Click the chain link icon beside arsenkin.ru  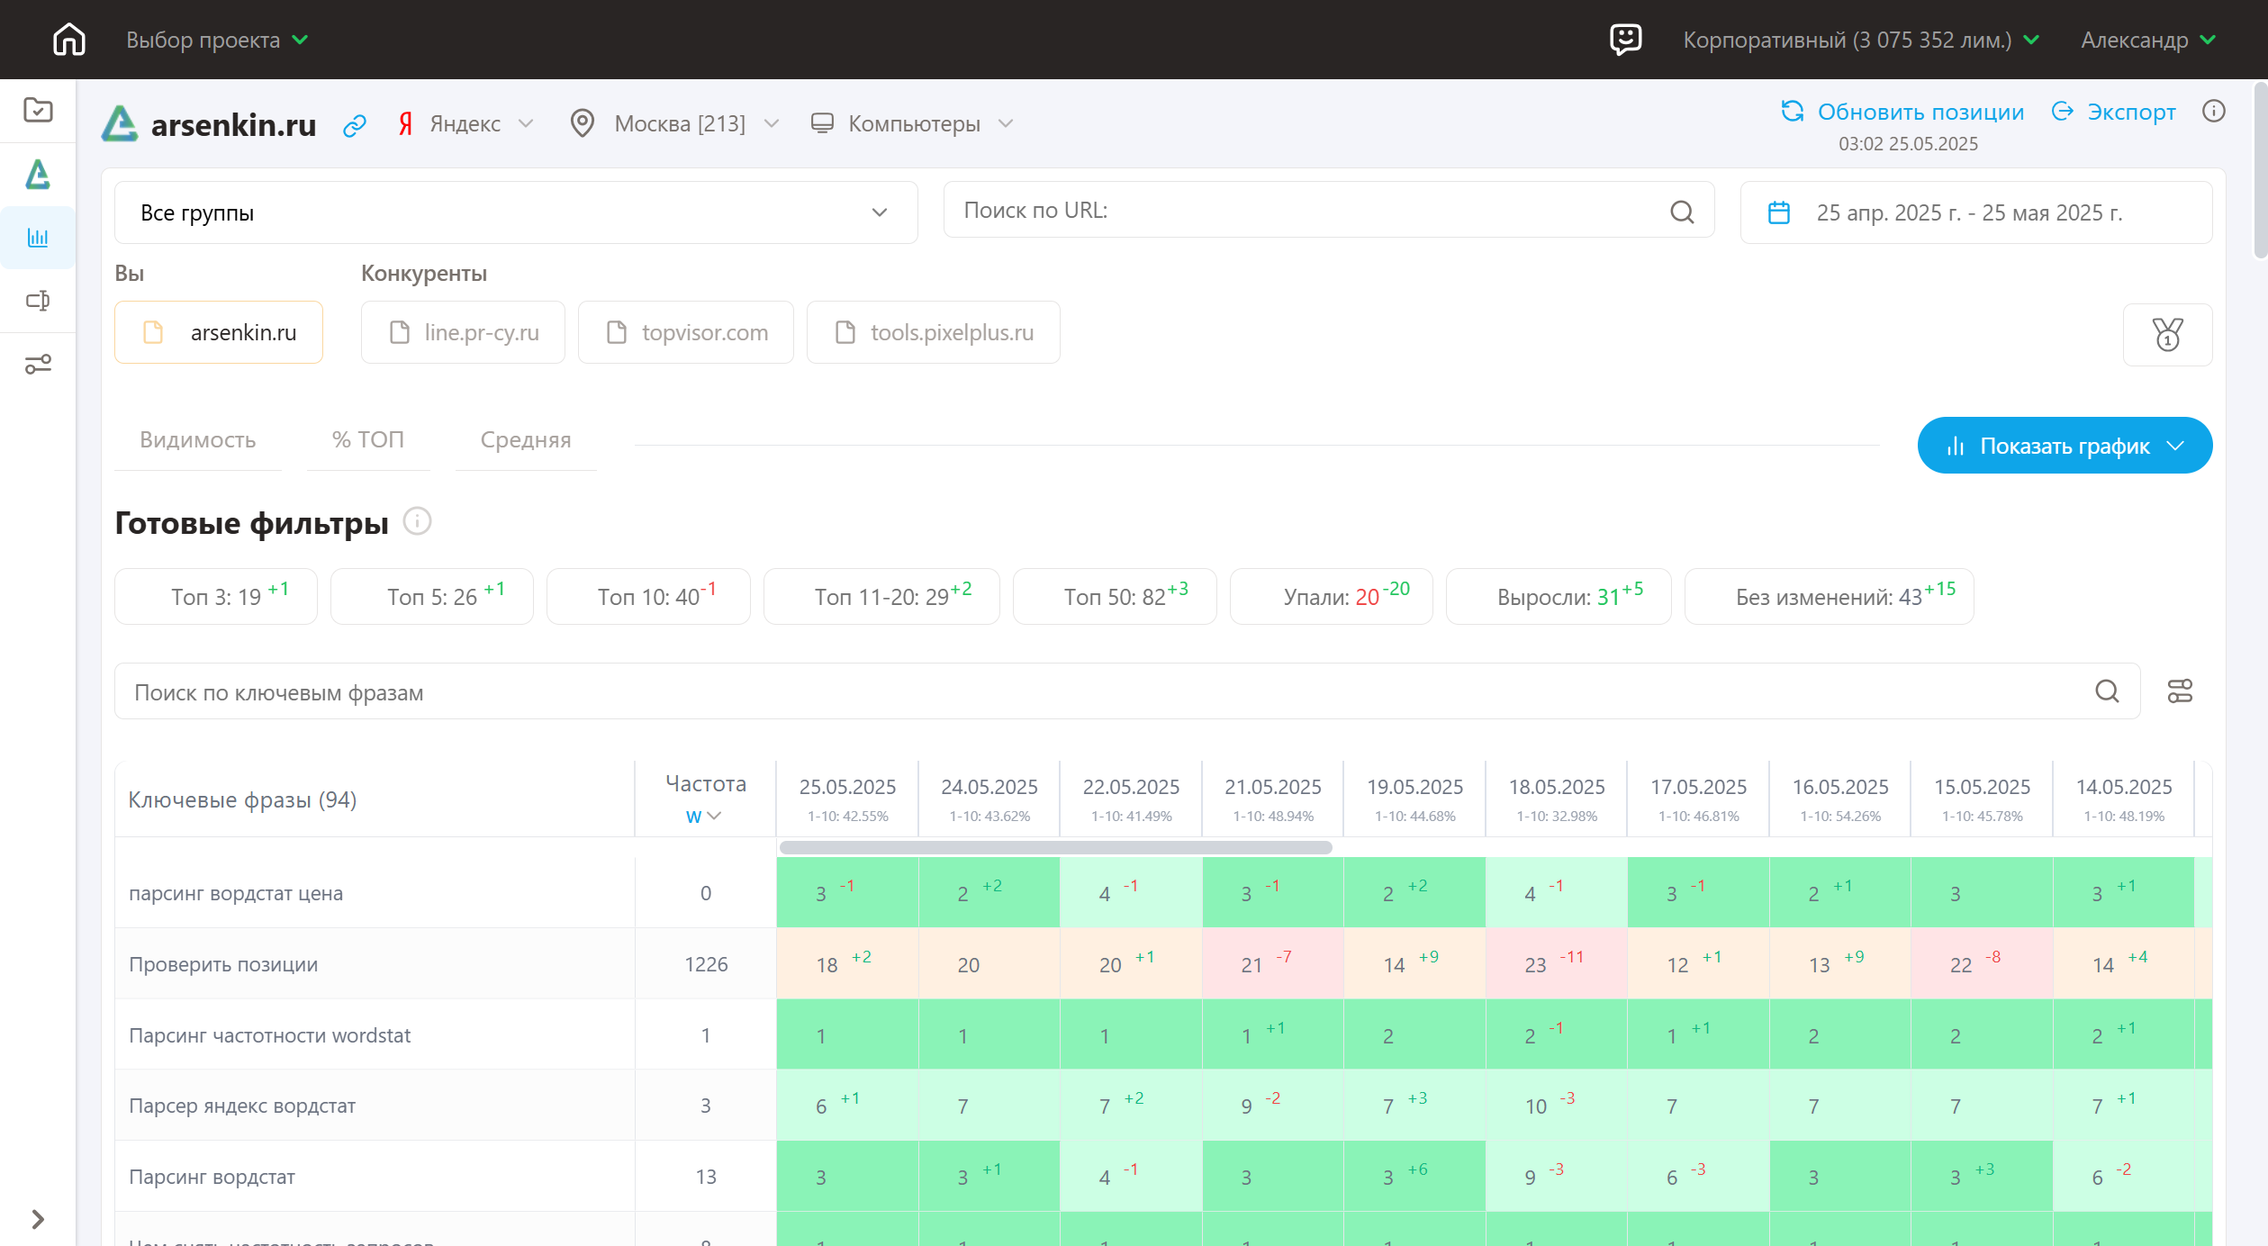click(355, 125)
